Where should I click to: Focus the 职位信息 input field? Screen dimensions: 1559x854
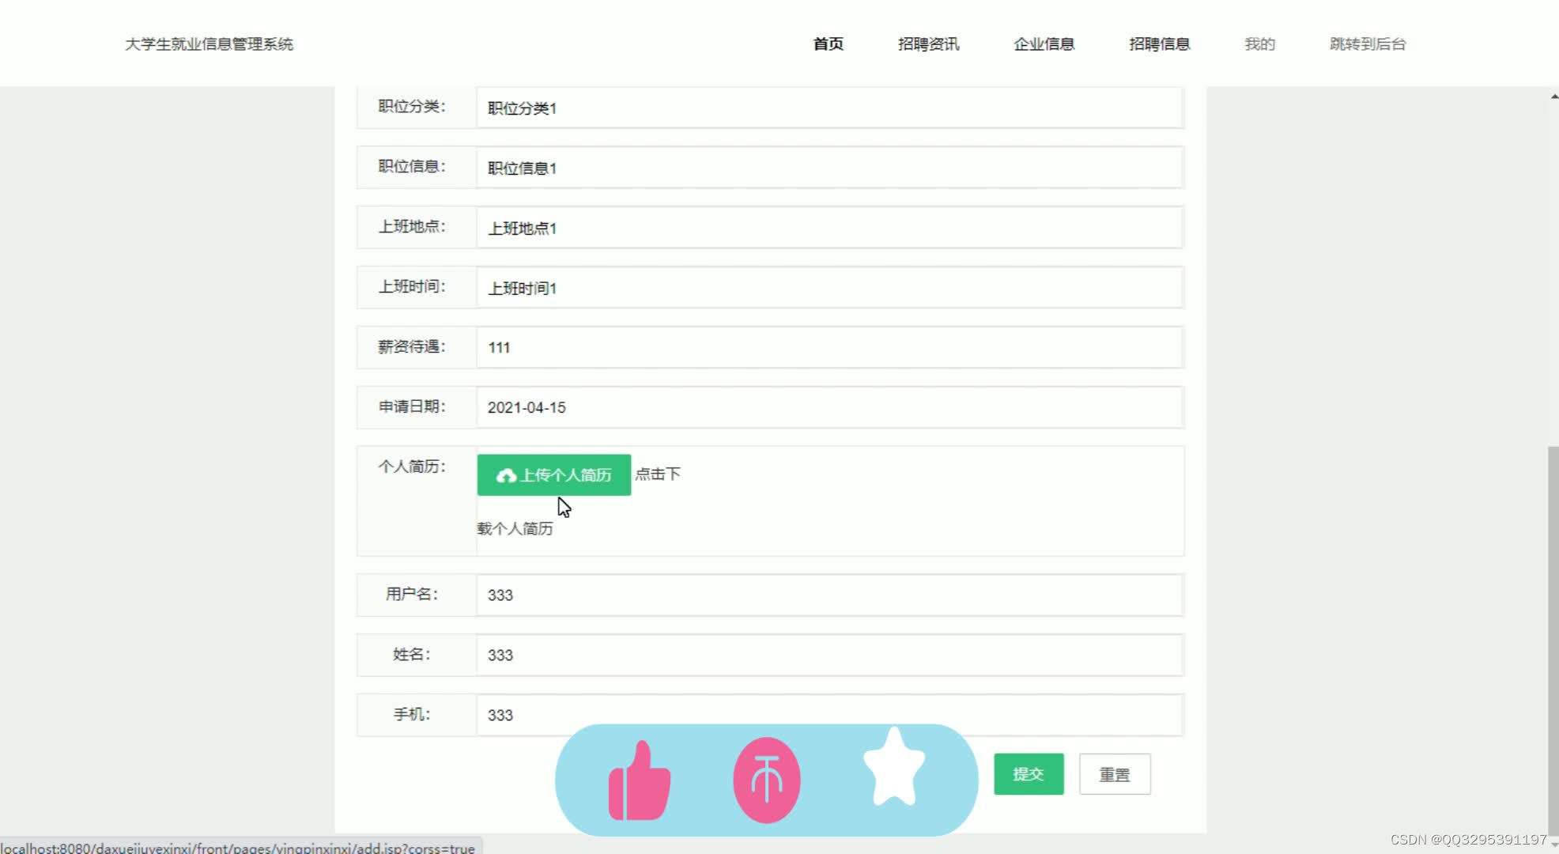(830, 168)
